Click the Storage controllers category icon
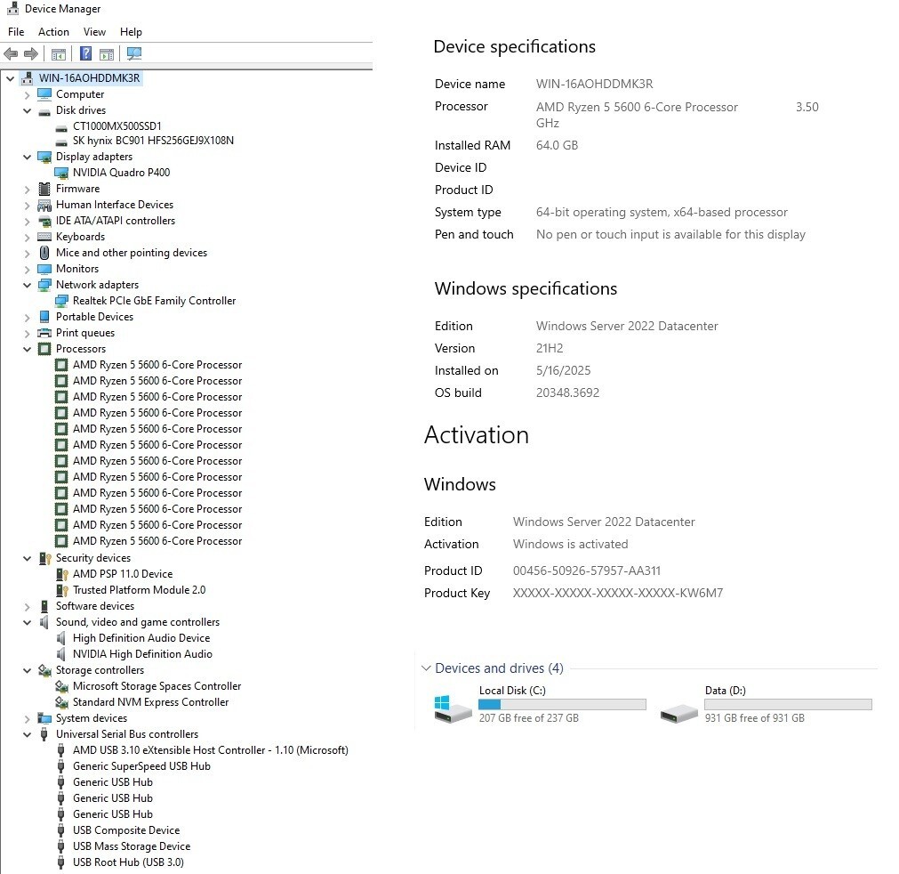The image size is (899, 874). coord(44,670)
